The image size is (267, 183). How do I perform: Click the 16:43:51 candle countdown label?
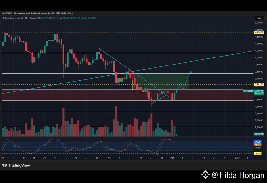pyautogui.click(x=259, y=93)
